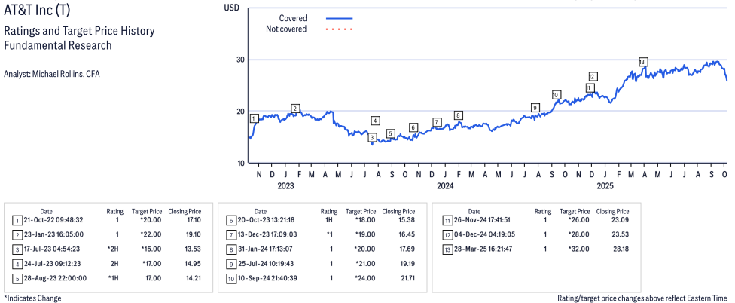
Task: Click chart marker 13 at the 2025 peak
Action: coord(642,62)
